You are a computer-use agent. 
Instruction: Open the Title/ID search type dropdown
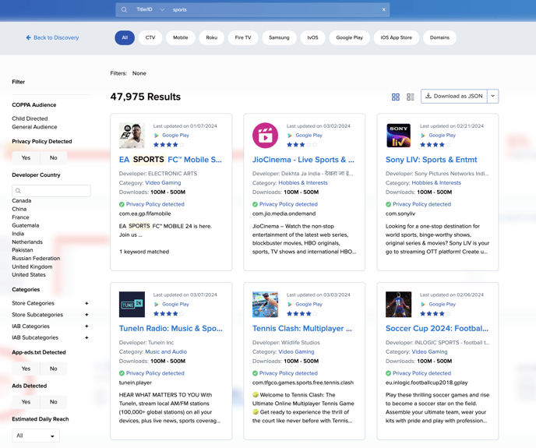coord(150,9)
